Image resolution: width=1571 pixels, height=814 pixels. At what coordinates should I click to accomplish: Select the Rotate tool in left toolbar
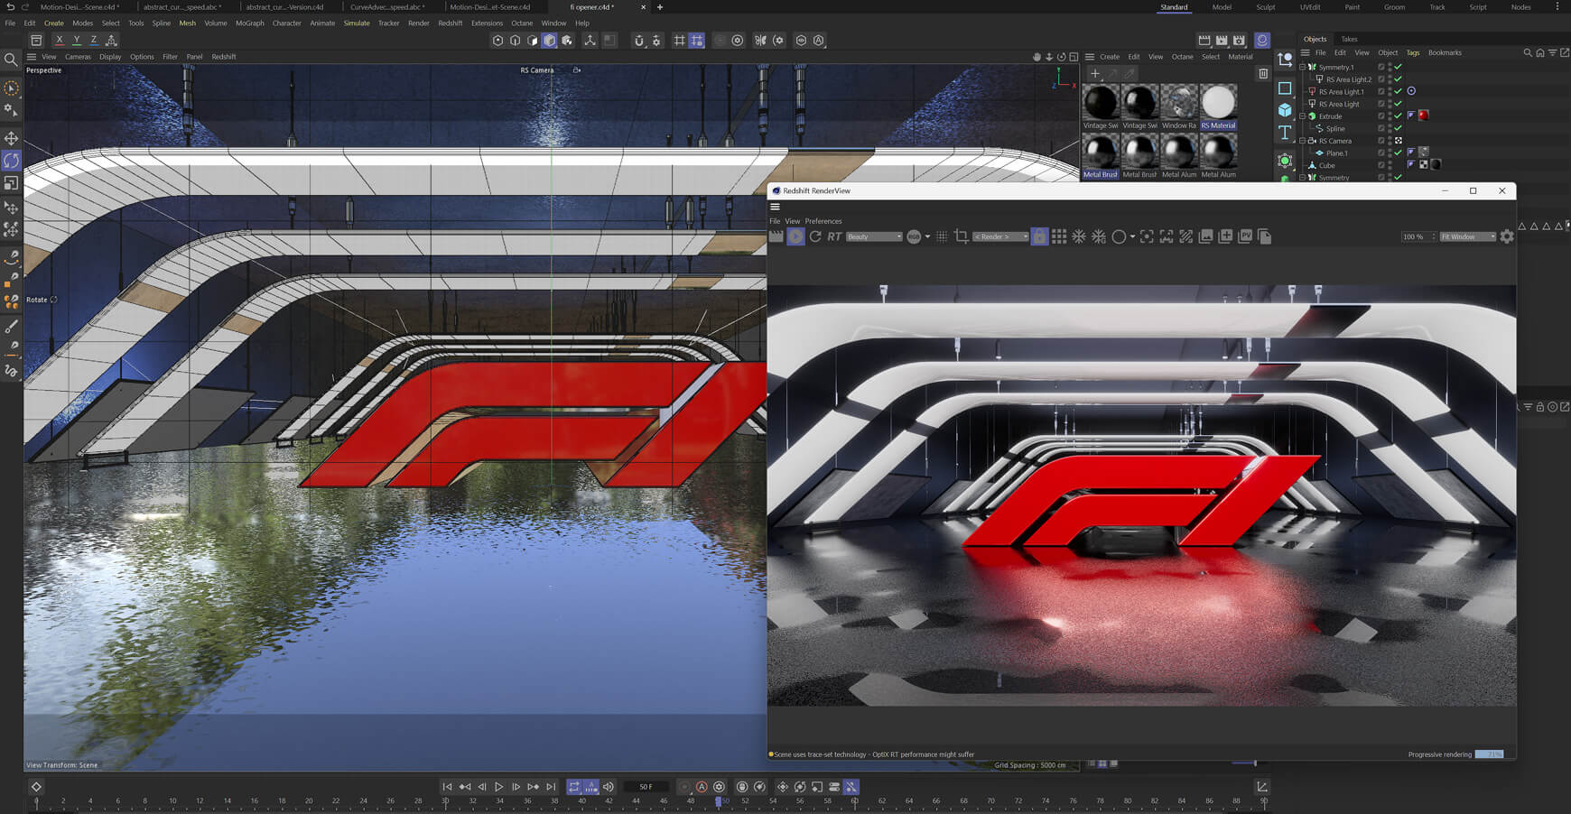11,161
